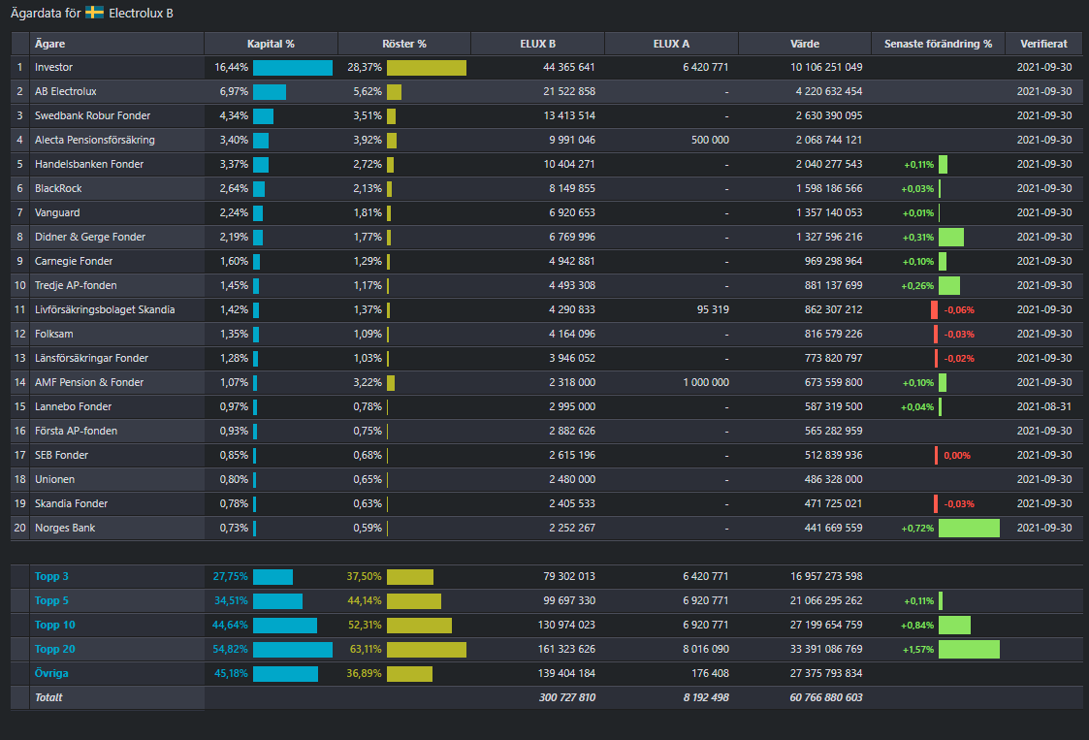Click Alecta's ELUX A value 500 000
Screen dimensions: 1089x740
click(710, 141)
